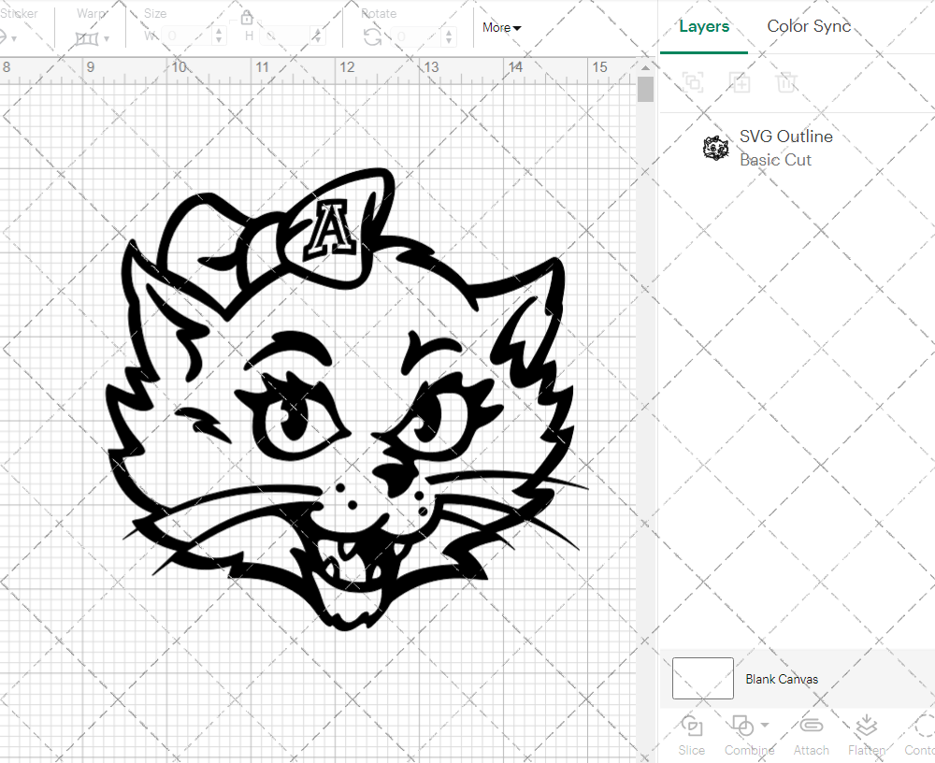Click the Delete layer trash icon

coord(786,81)
